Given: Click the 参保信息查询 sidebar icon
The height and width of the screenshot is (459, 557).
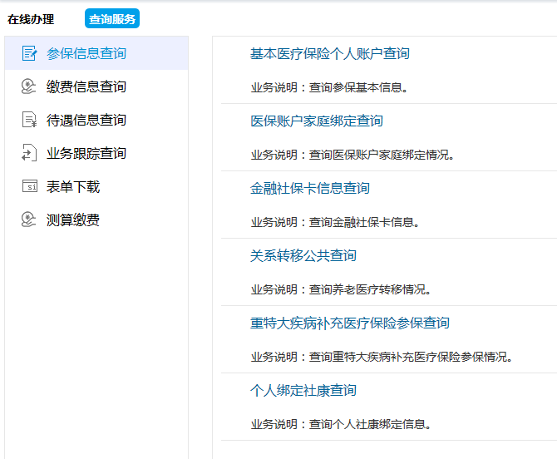Looking at the screenshot, I should (x=29, y=53).
